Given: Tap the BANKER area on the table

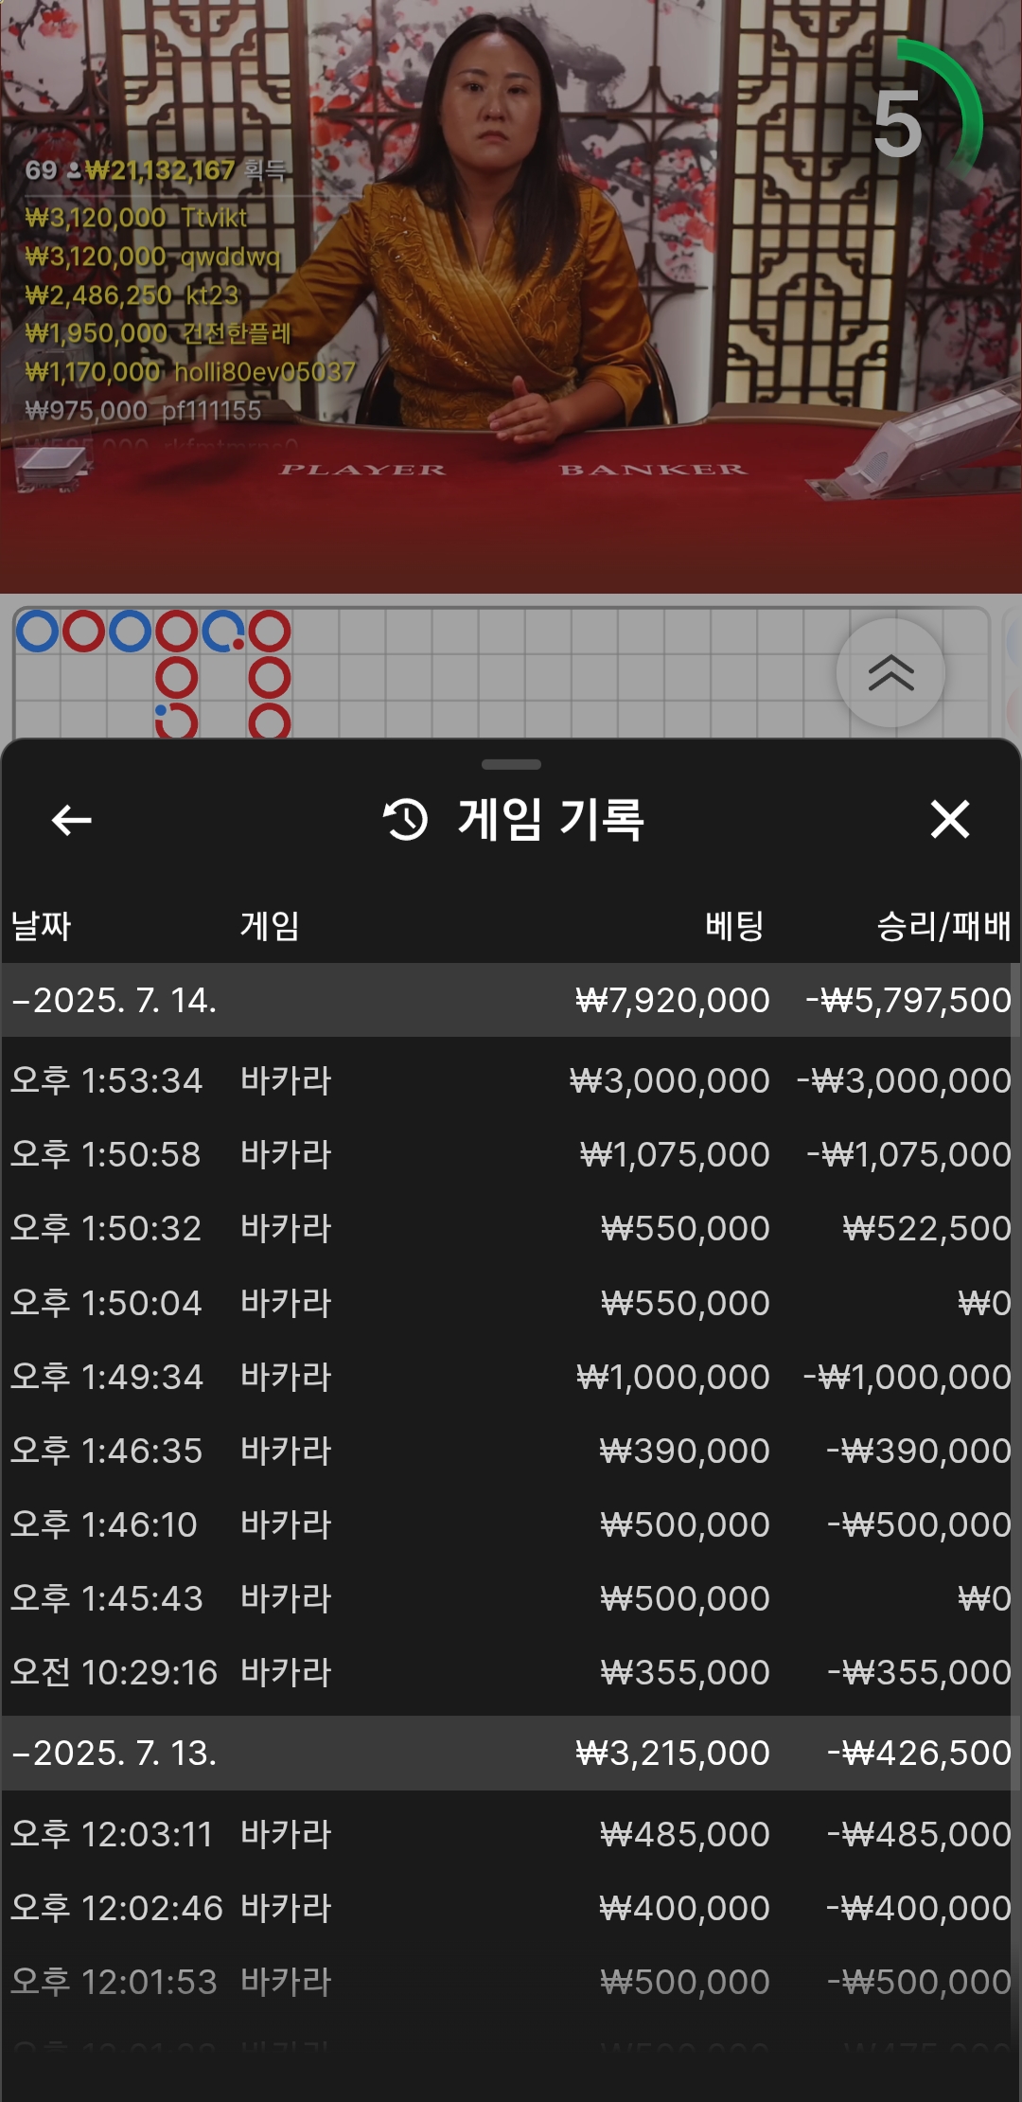Looking at the screenshot, I should pyautogui.click(x=653, y=470).
